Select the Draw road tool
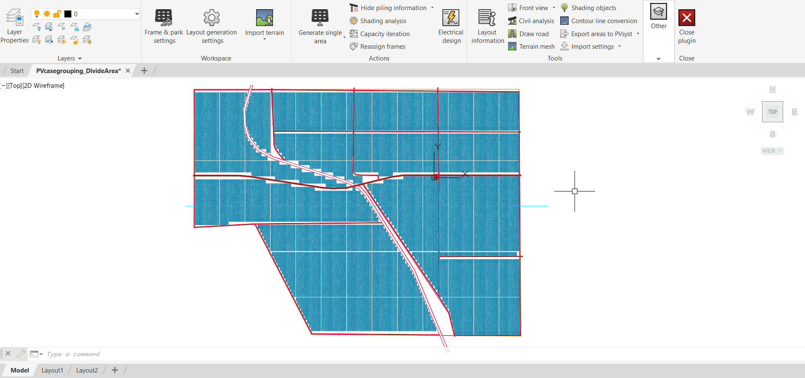The image size is (805, 378). tap(533, 34)
